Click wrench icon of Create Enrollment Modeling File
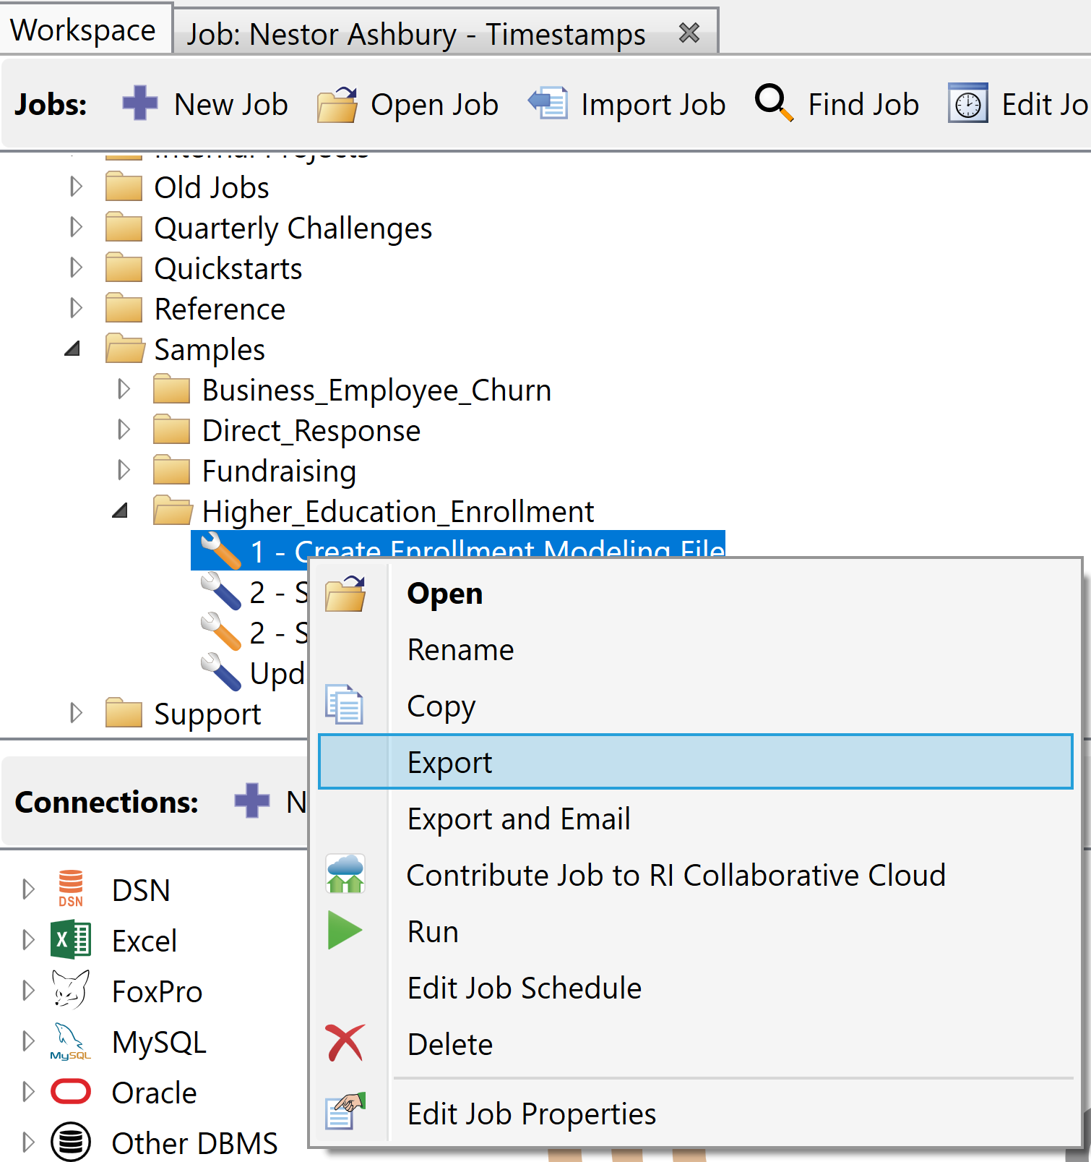The image size is (1091, 1162). pyautogui.click(x=220, y=551)
